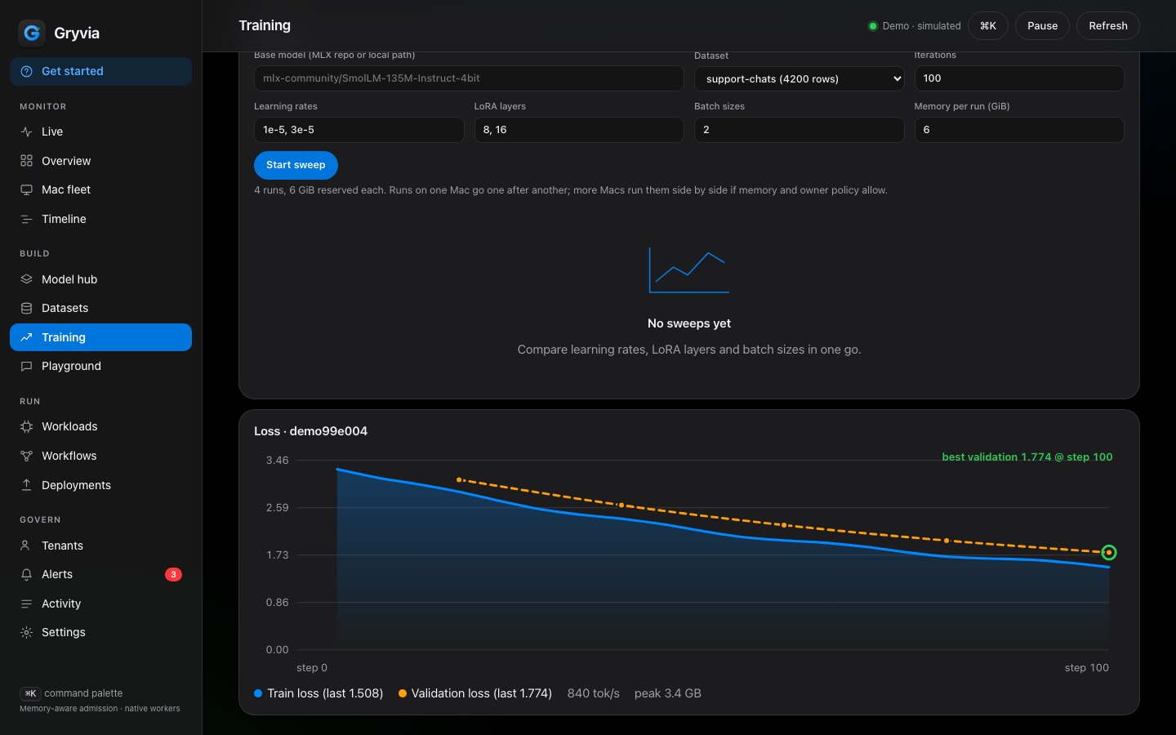Open Deployments upload icon
1176x735 pixels.
pyautogui.click(x=26, y=485)
